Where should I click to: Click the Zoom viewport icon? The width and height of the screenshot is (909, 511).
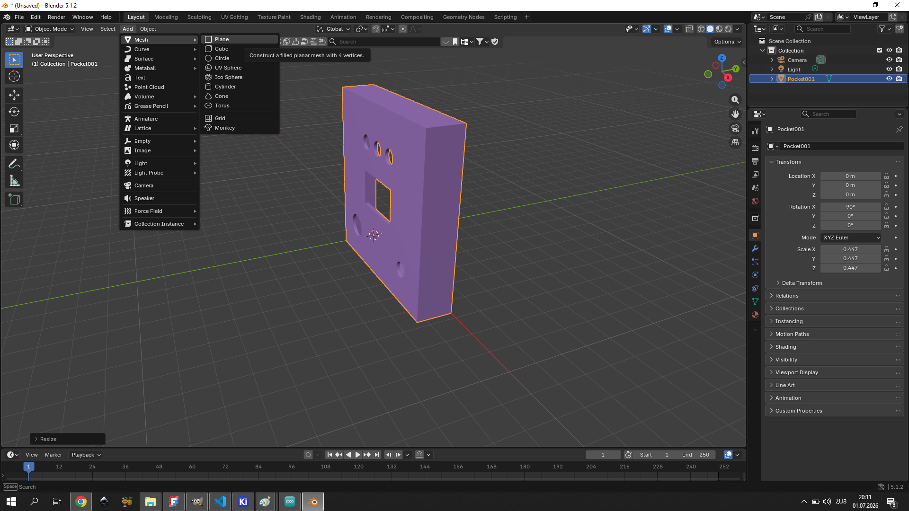coord(735,100)
